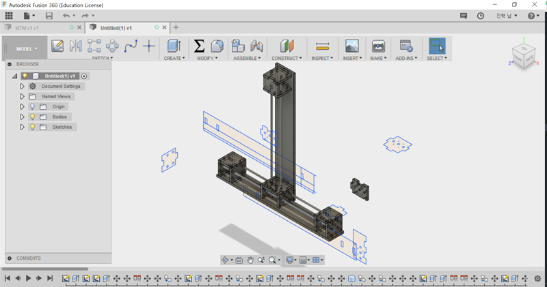
Task: Open the job status clock icon
Action: (481, 16)
